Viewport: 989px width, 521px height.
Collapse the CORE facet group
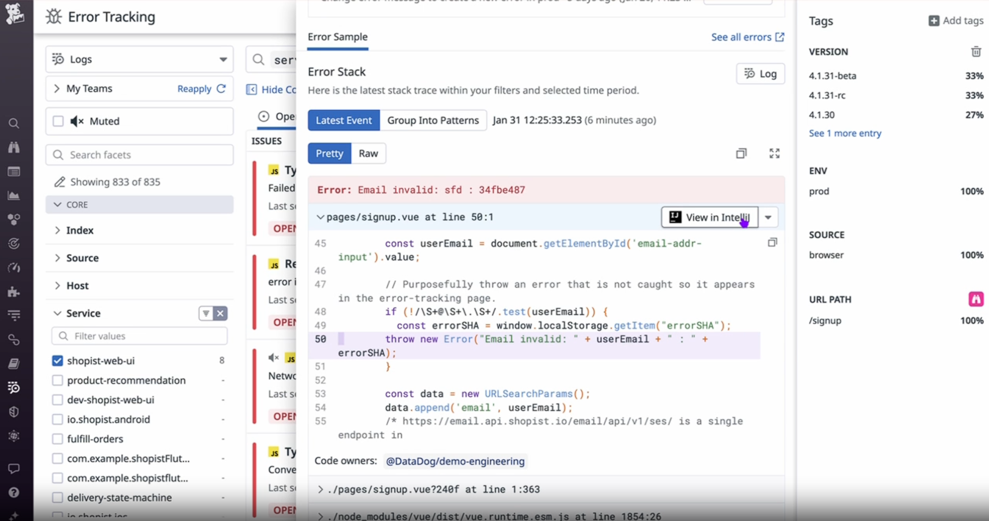[140, 204]
